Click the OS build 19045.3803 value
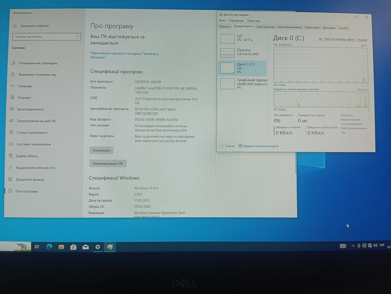 [142, 206]
